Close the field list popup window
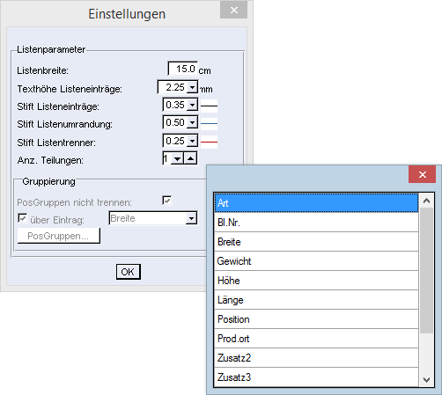 [422, 174]
